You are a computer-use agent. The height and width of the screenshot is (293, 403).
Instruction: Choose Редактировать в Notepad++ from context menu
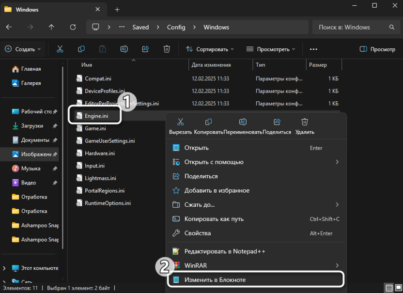coord(224,251)
